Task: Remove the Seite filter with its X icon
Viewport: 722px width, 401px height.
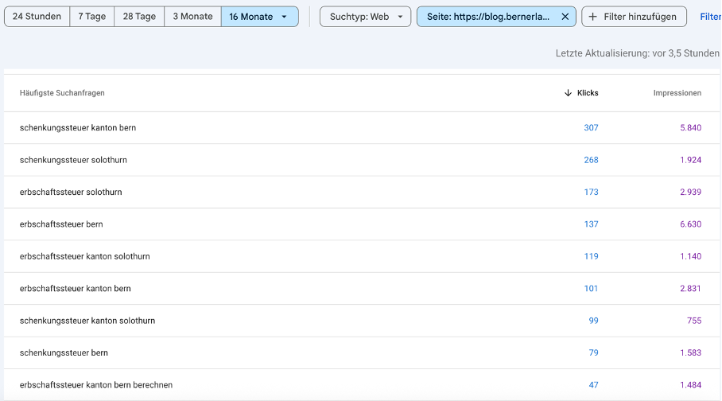Action: click(565, 17)
